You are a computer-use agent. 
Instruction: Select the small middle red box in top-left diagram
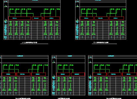pyautogui.click(x=37, y=18)
